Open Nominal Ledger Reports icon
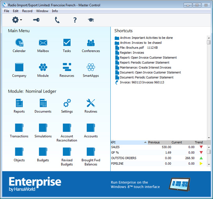 [x=19, y=103]
